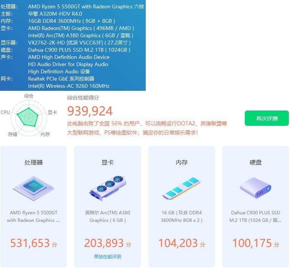Click the graphics score 203,893
Image resolution: width=290 pixels, height=269 pixels.
[104, 243]
